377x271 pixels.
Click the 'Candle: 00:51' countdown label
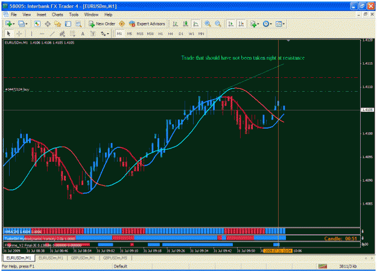(340, 238)
